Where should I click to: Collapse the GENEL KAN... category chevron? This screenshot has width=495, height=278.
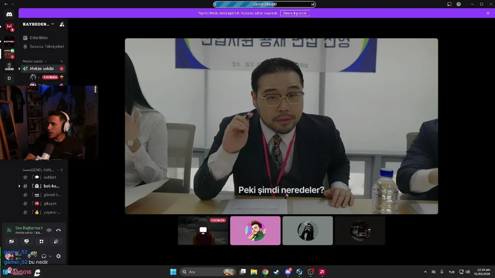pyautogui.click(x=58, y=170)
